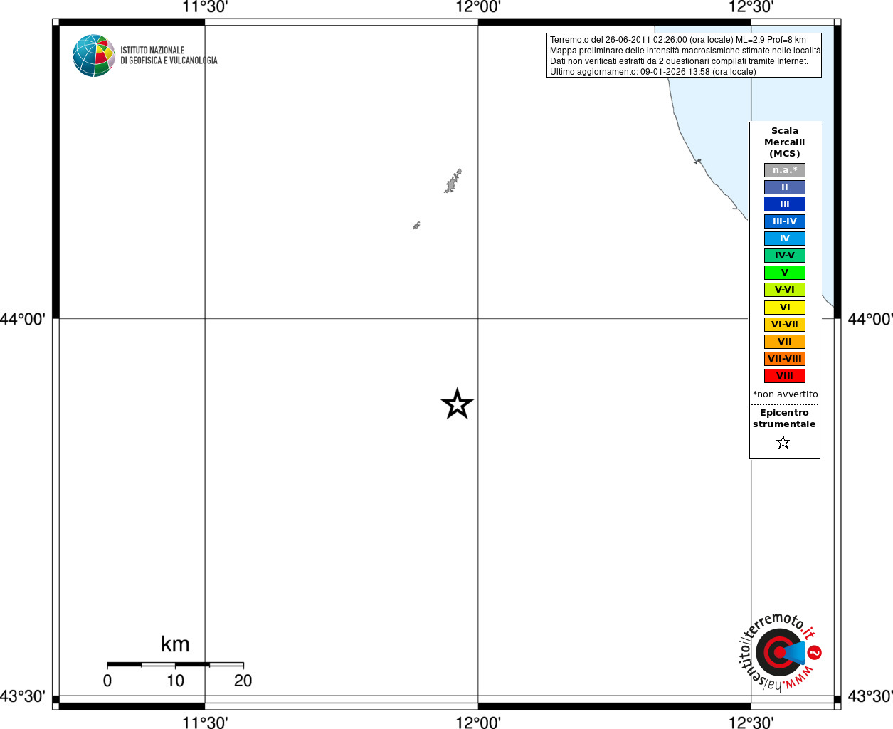The image size is (893, 729).
Task: Click 'ISTITUTO NAZIONALE DI GEOFISICA E VULCANOLOGIA' text
Action: (169, 56)
